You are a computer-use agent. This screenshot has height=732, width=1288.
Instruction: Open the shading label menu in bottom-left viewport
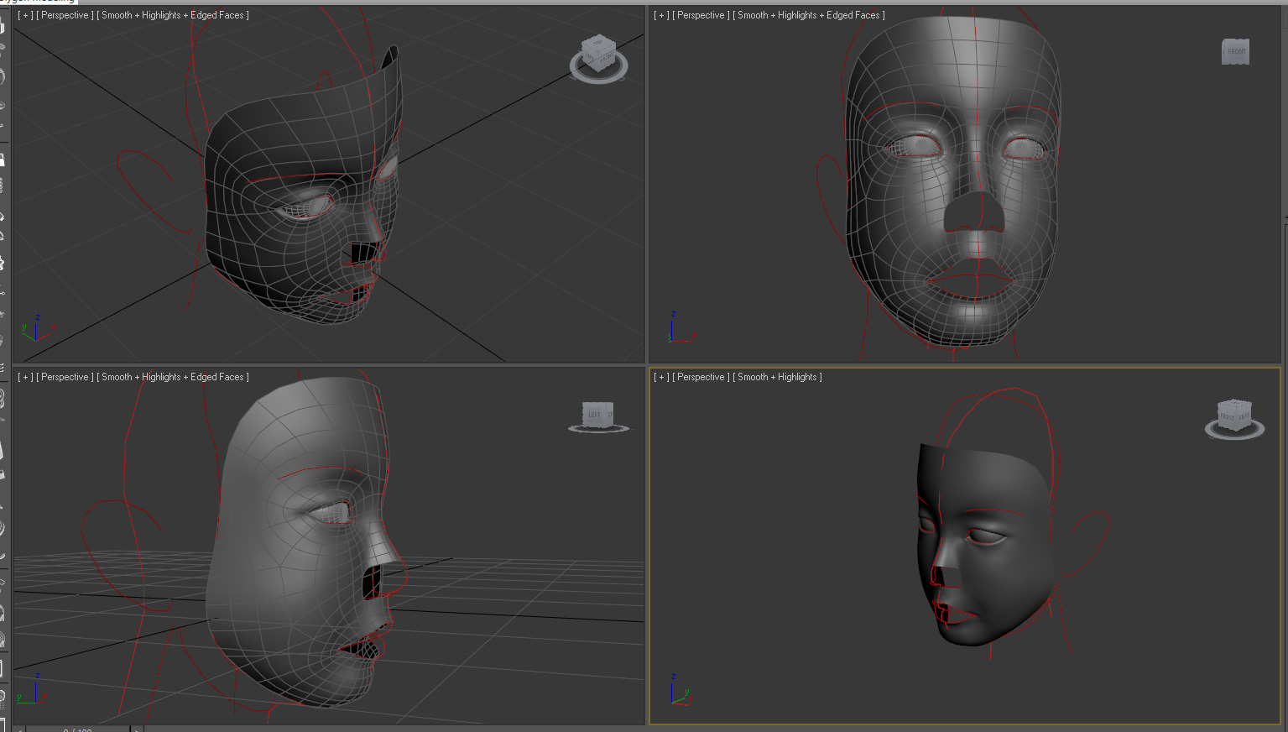pyautogui.click(x=173, y=377)
